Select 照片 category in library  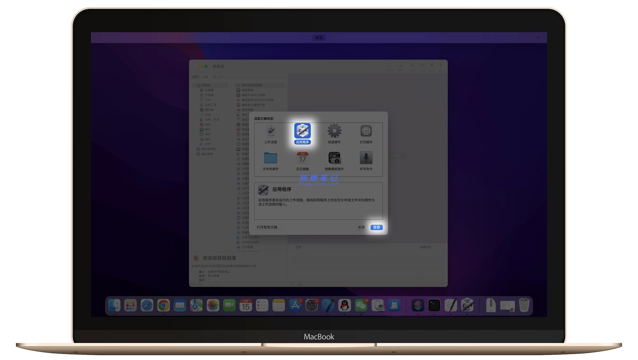(x=205, y=139)
